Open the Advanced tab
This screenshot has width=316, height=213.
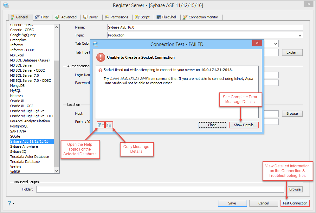66,17
